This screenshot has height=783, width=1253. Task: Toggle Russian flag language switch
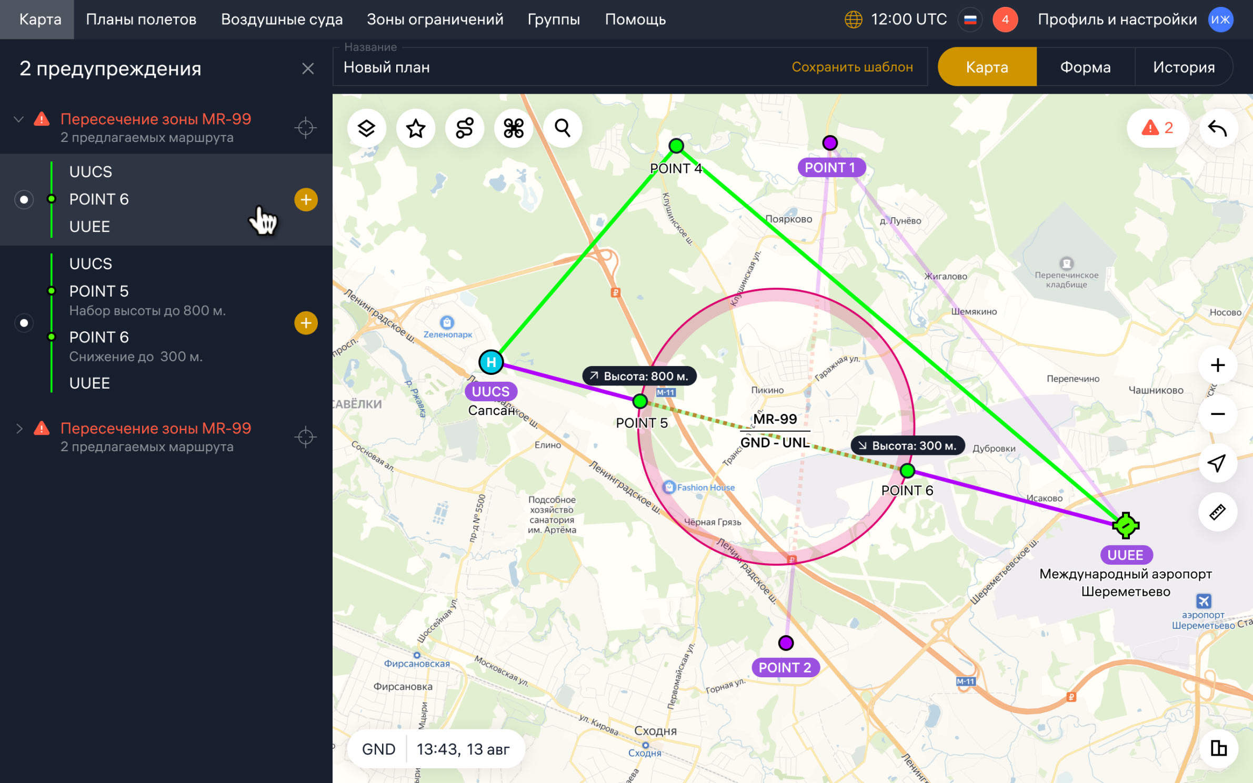pyautogui.click(x=970, y=20)
